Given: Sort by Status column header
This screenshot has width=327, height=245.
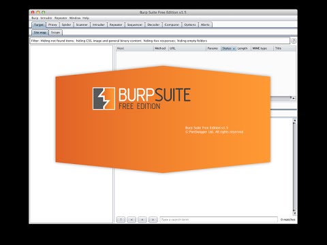Looking at the screenshot, I should tap(228, 48).
